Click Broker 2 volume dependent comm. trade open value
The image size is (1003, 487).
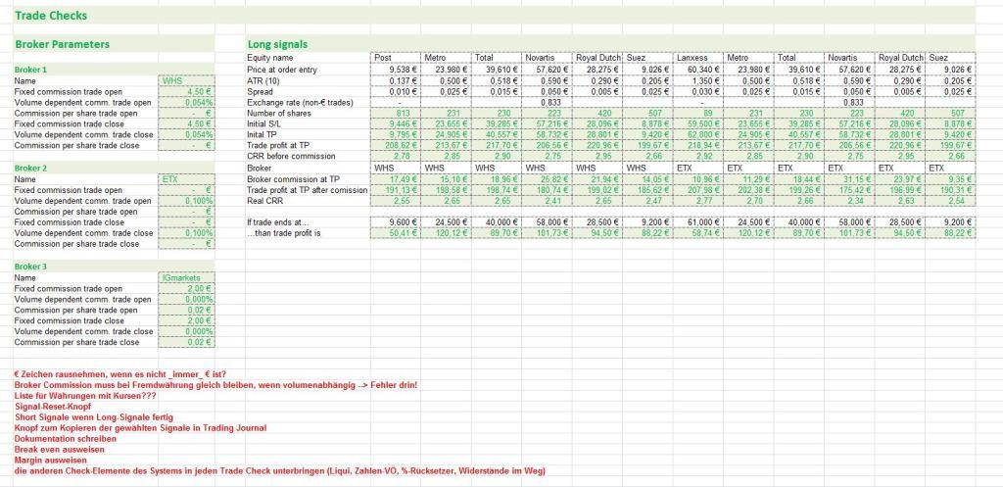187,201
